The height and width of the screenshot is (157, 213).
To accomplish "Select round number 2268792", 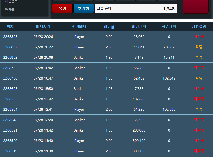I will pyautogui.click(x=10, y=68).
